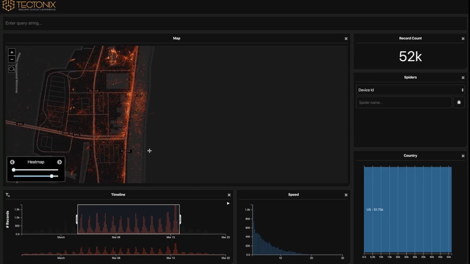Activate the lasso selection tool on map
This screenshot has height=264, width=470.
[12, 69]
